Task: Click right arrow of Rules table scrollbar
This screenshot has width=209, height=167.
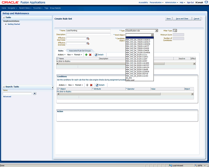Action: [x=194, y=64]
